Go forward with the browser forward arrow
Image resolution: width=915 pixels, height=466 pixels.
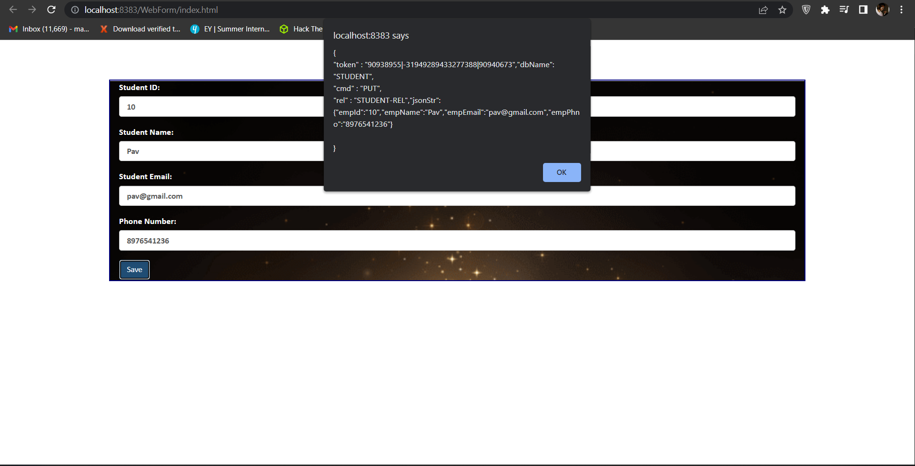tap(32, 10)
